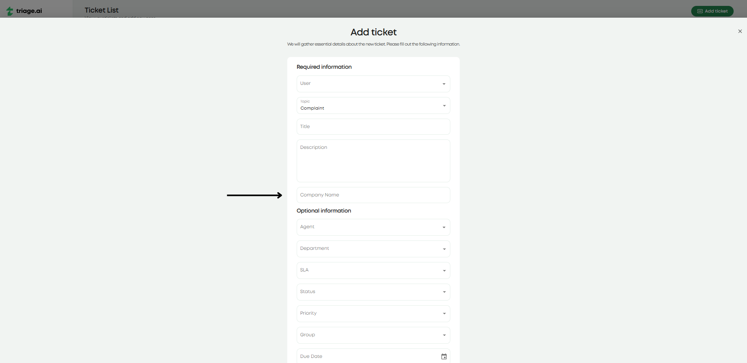The image size is (747, 363).
Task: Expand the Group selector
Action: (444, 335)
